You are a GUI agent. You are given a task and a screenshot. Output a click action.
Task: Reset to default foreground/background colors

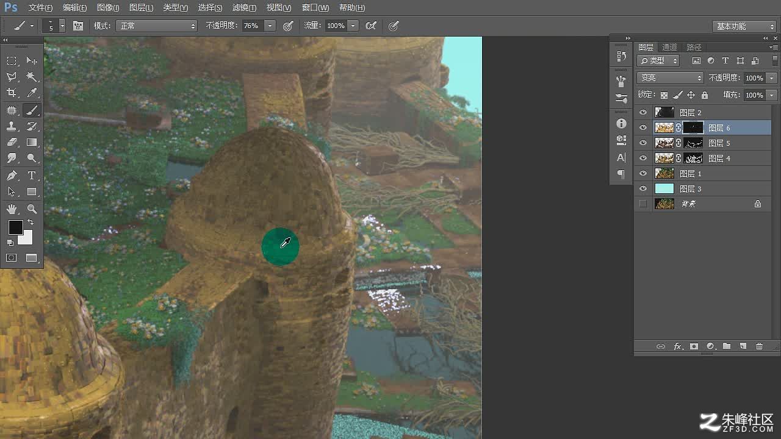point(10,243)
